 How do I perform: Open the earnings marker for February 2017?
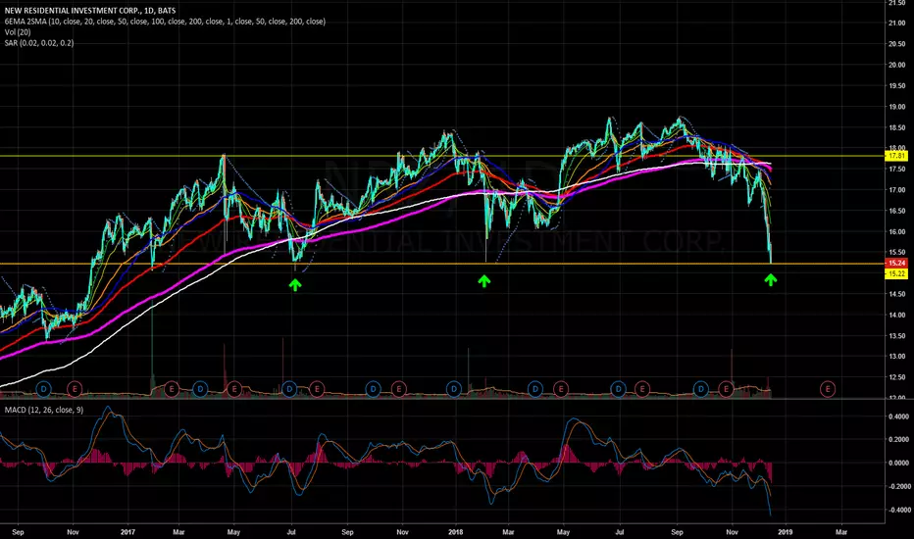coord(172,388)
